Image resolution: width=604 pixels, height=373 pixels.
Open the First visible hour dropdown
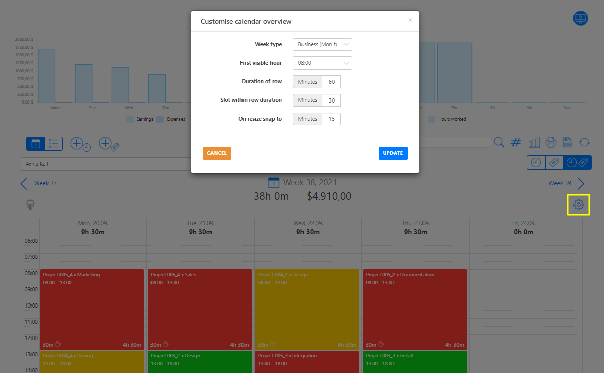point(322,63)
